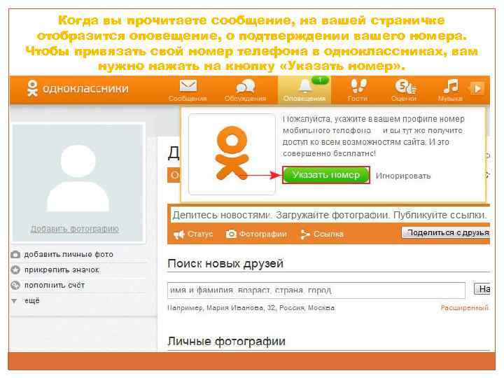This screenshot has width=504, height=378.
Task: Click Личные фотографии heading
Action: (227, 341)
